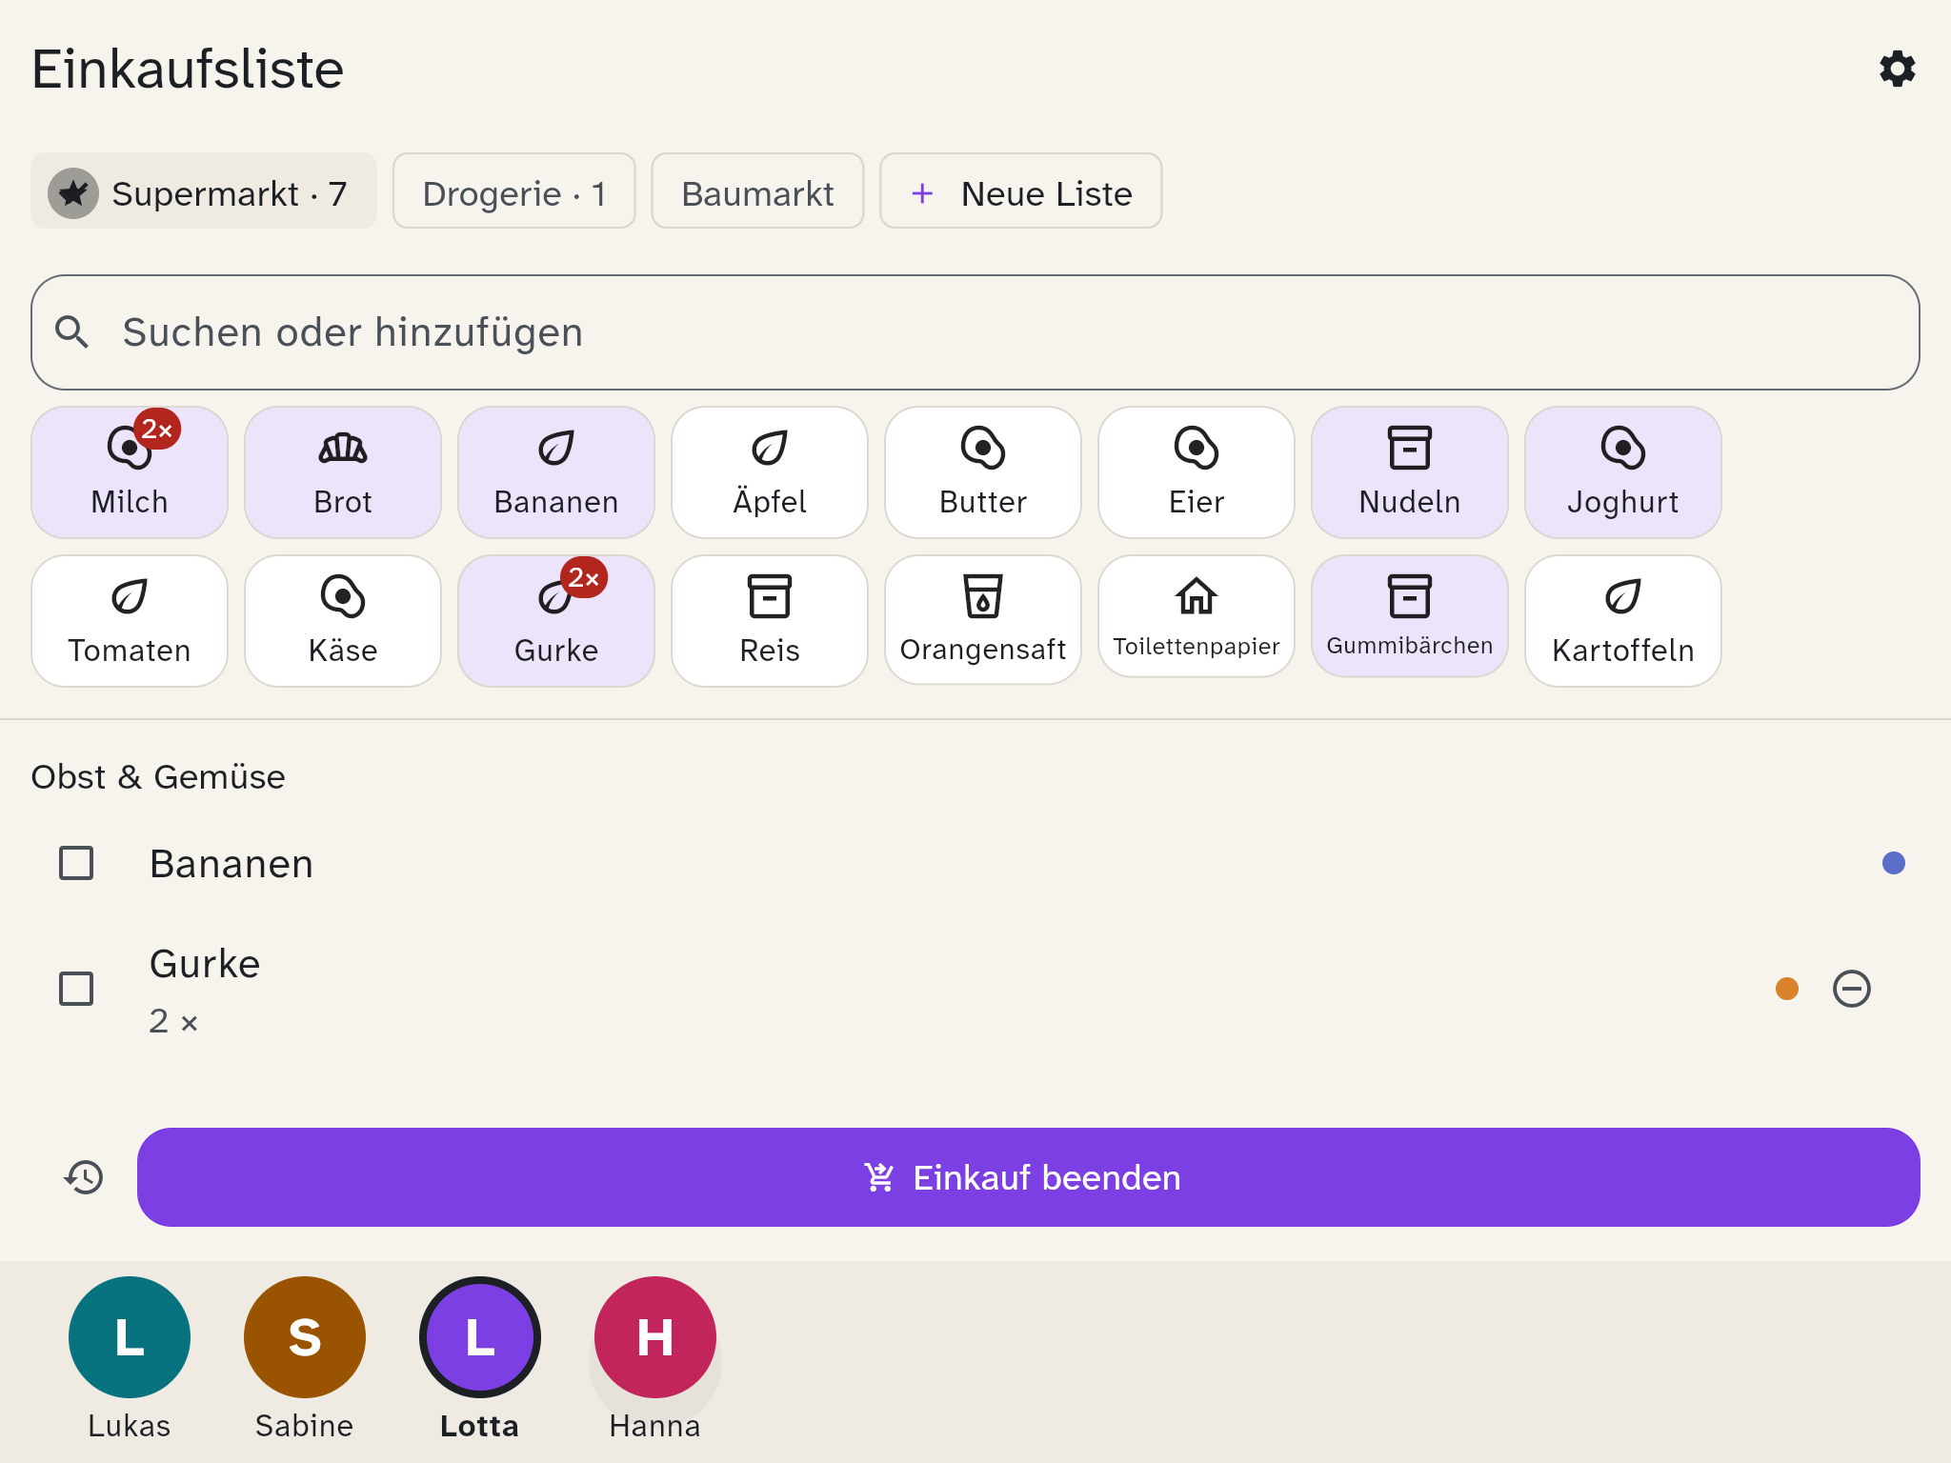Click the orange dot next to Gurke

[1787, 989]
